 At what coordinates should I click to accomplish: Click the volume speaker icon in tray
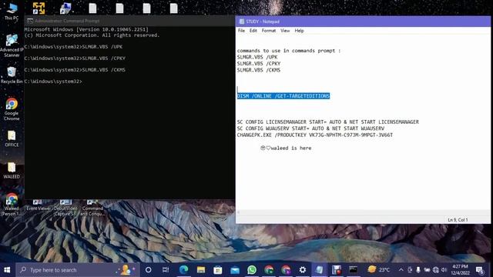pos(444,270)
